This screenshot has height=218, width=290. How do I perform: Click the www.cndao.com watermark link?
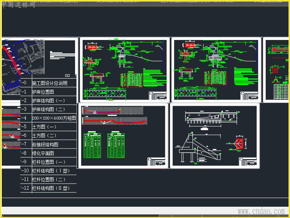tap(261, 211)
